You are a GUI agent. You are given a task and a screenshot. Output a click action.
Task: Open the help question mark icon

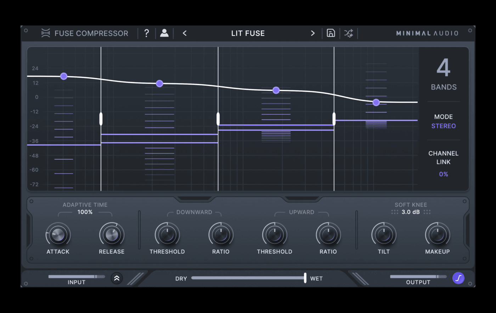(x=146, y=33)
